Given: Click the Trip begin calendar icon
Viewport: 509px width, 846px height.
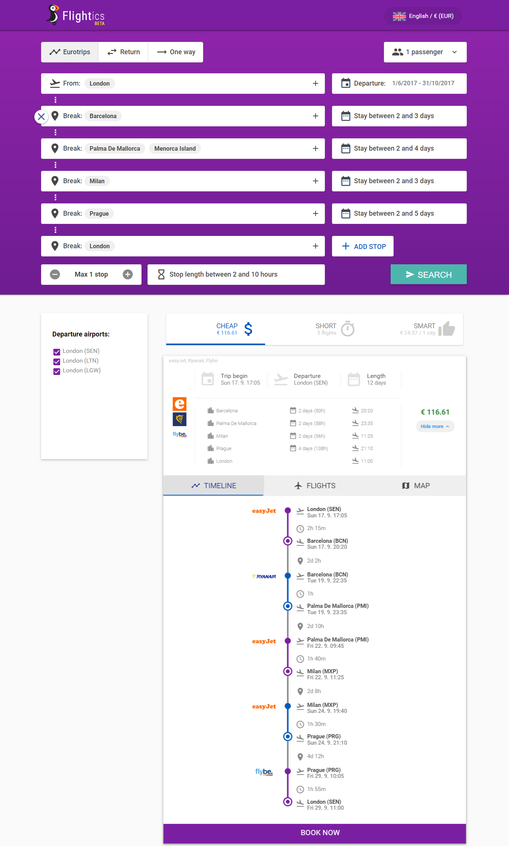Looking at the screenshot, I should [x=208, y=379].
